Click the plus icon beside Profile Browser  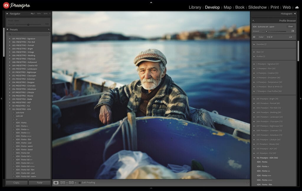pos(253,21)
